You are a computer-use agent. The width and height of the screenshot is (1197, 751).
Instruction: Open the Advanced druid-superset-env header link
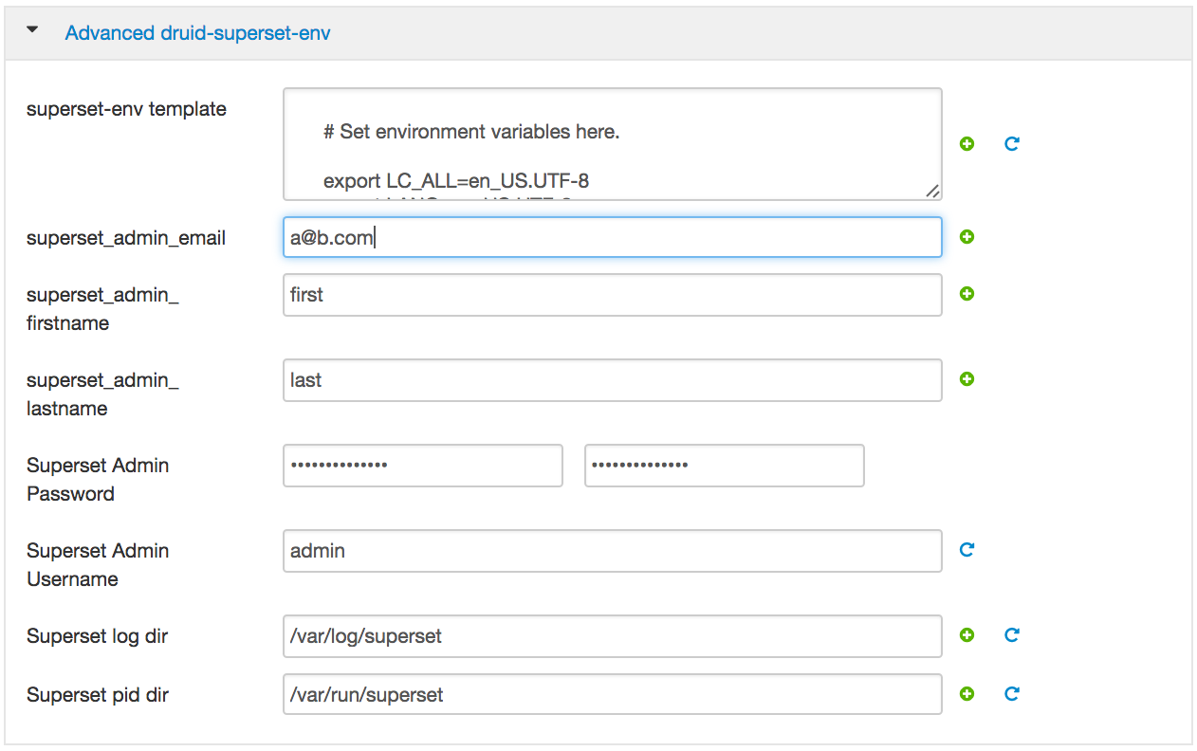point(197,33)
